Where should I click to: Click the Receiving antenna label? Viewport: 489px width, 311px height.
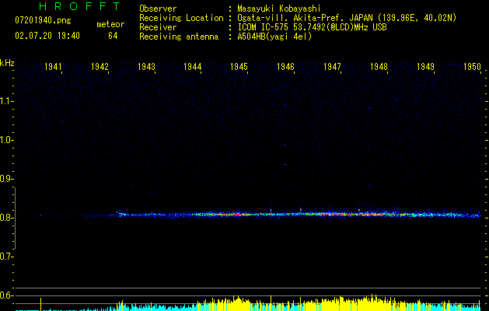[x=179, y=37]
